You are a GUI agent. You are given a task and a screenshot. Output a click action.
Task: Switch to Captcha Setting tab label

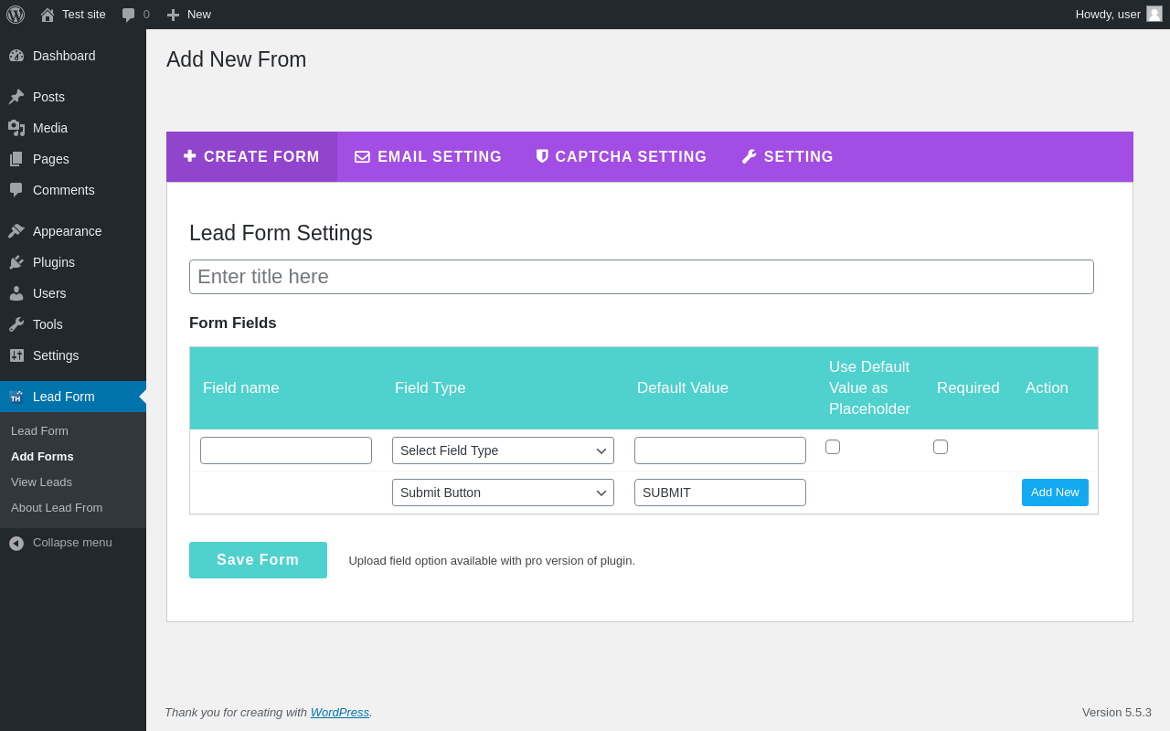tap(631, 157)
